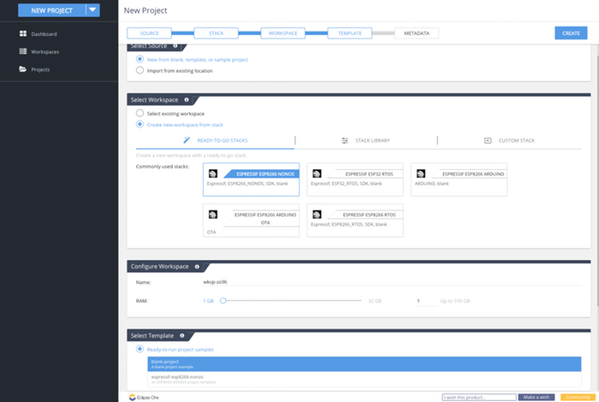This screenshot has width=599, height=402.
Task: Click the sliders icon beside Stack Library
Action: [x=345, y=140]
